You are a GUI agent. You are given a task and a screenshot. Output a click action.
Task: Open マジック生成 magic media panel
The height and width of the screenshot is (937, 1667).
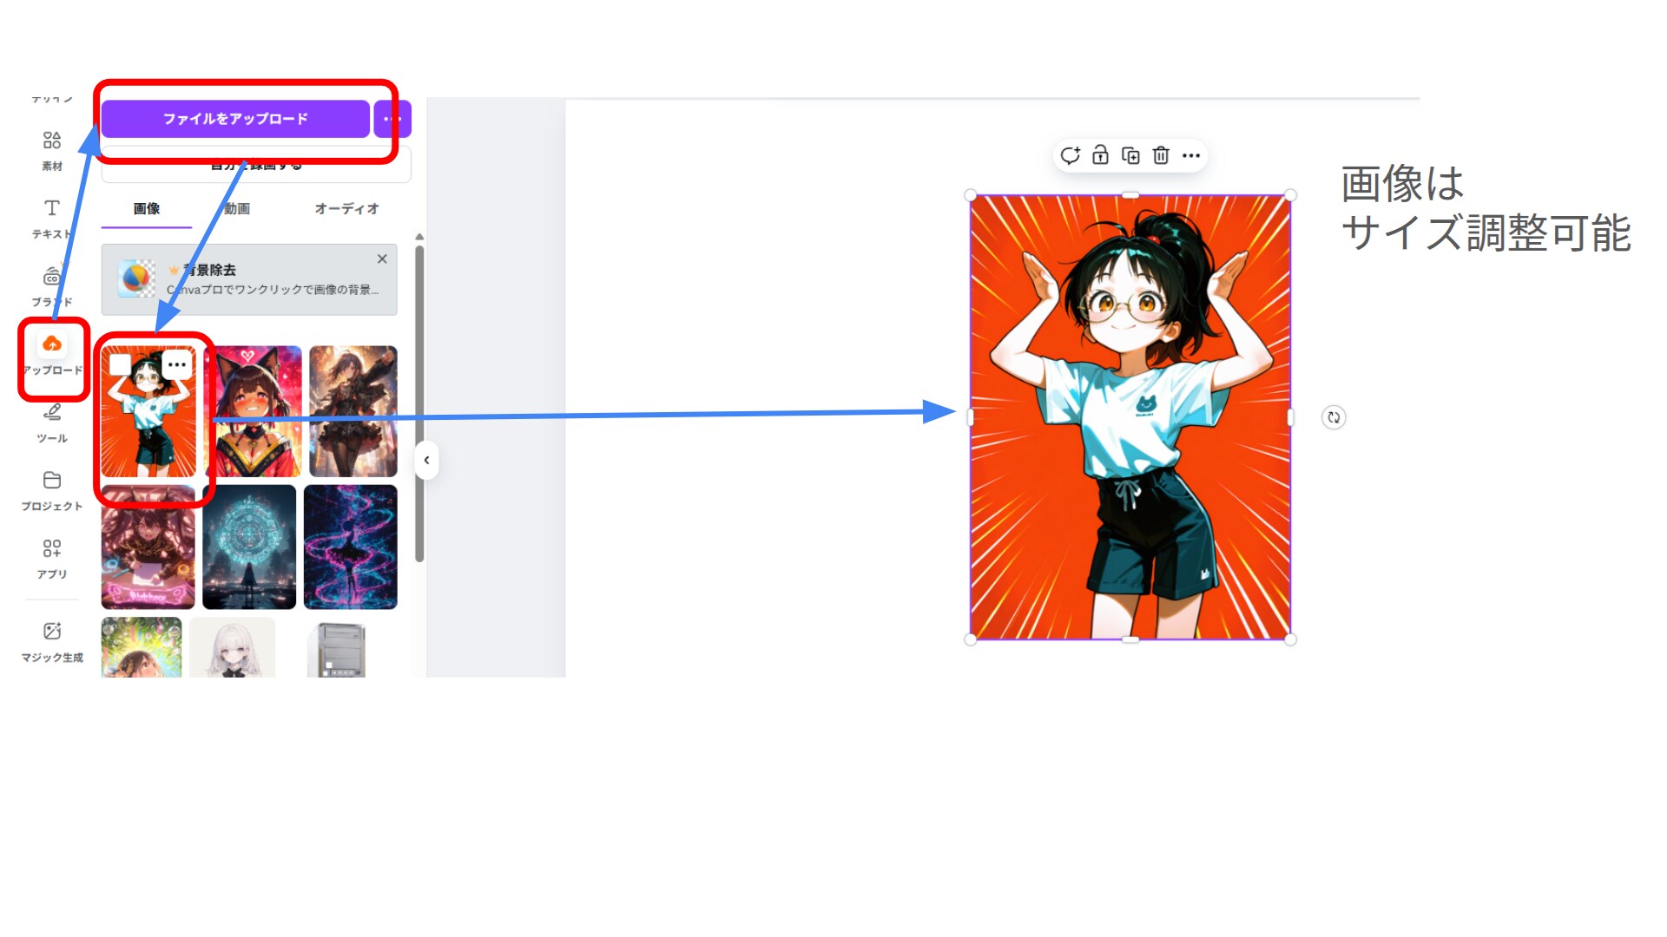point(52,642)
